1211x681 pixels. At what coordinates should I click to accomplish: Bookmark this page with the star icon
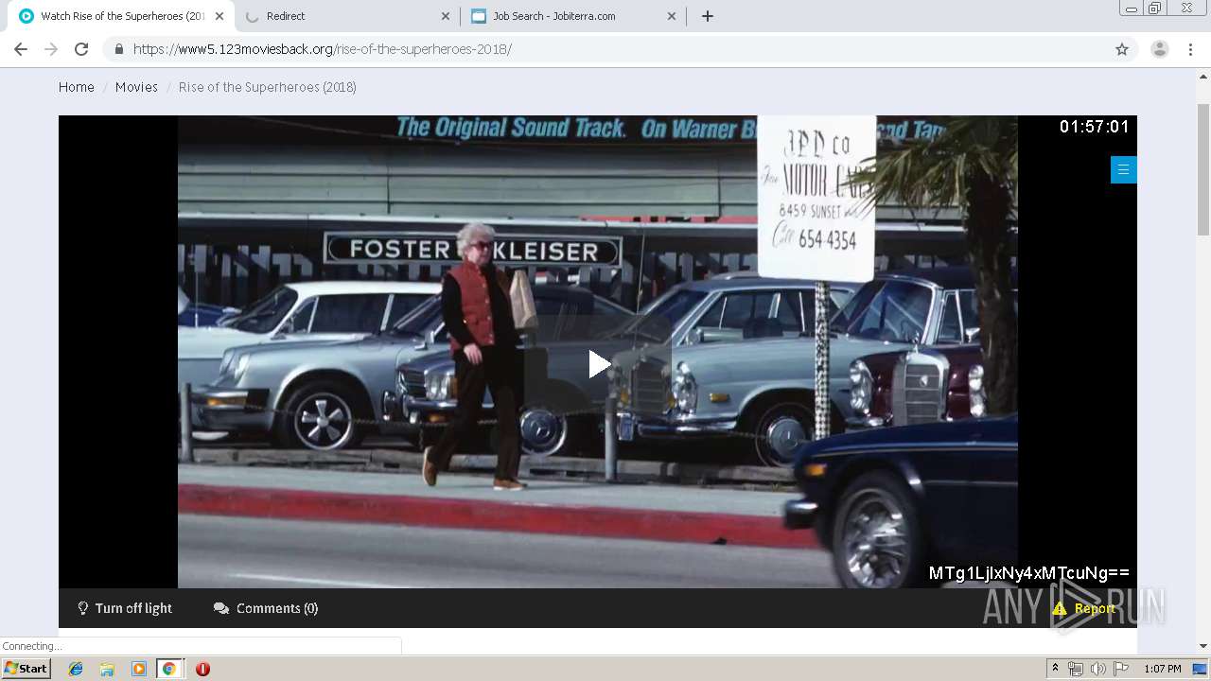1122,49
